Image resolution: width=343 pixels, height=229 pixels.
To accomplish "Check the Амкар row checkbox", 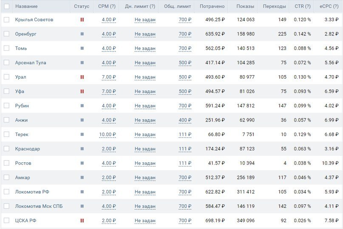I will tap(6, 178).
